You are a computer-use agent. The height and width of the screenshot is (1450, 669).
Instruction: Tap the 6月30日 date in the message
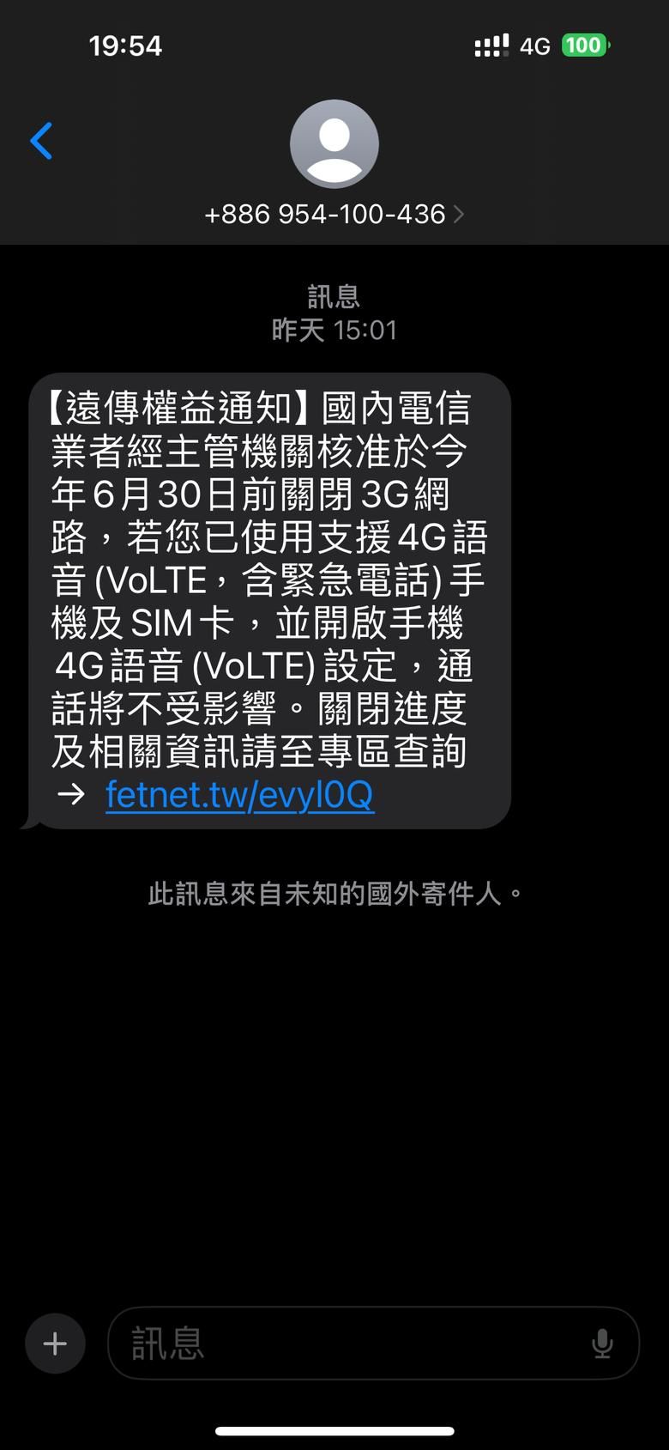pyautogui.click(x=159, y=495)
